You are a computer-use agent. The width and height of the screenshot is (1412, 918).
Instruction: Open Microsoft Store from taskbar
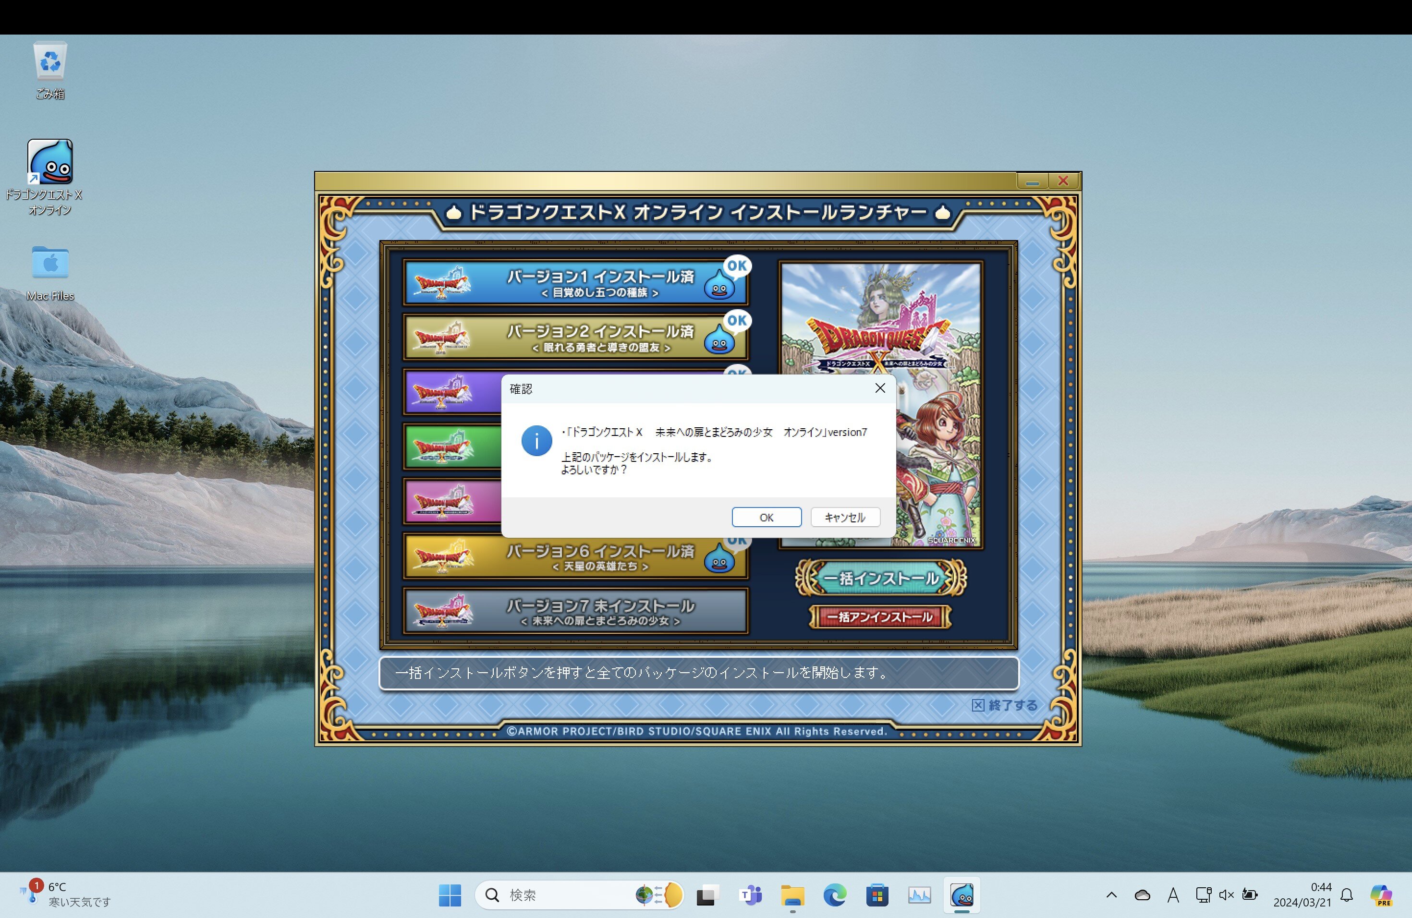[x=877, y=895]
